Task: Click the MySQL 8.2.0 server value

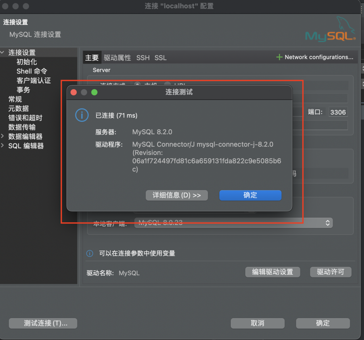Action: [152, 132]
